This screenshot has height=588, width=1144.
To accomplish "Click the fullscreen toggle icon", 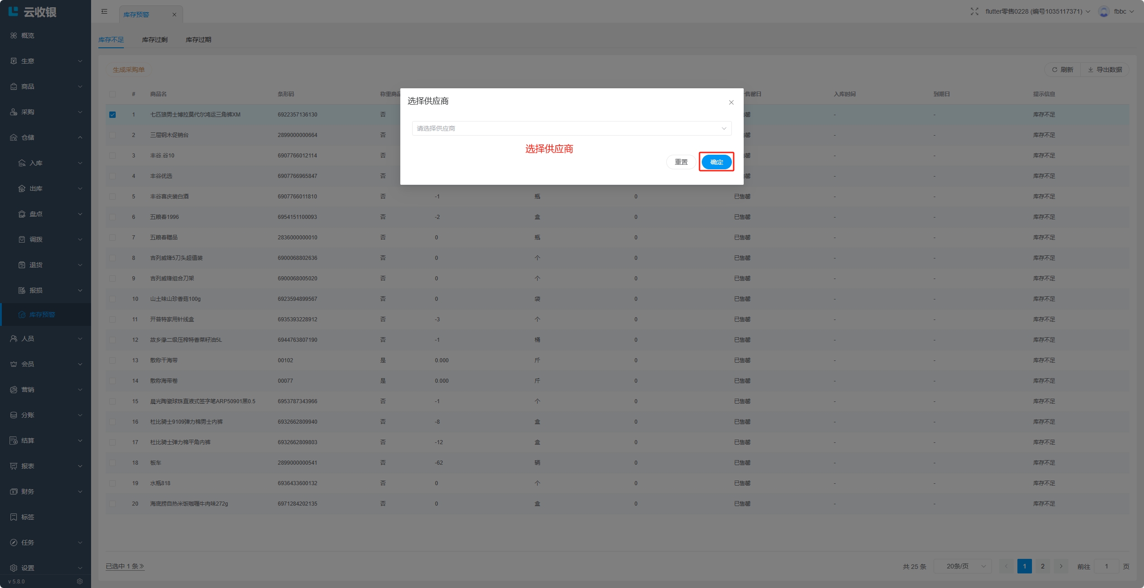I will coord(974,11).
